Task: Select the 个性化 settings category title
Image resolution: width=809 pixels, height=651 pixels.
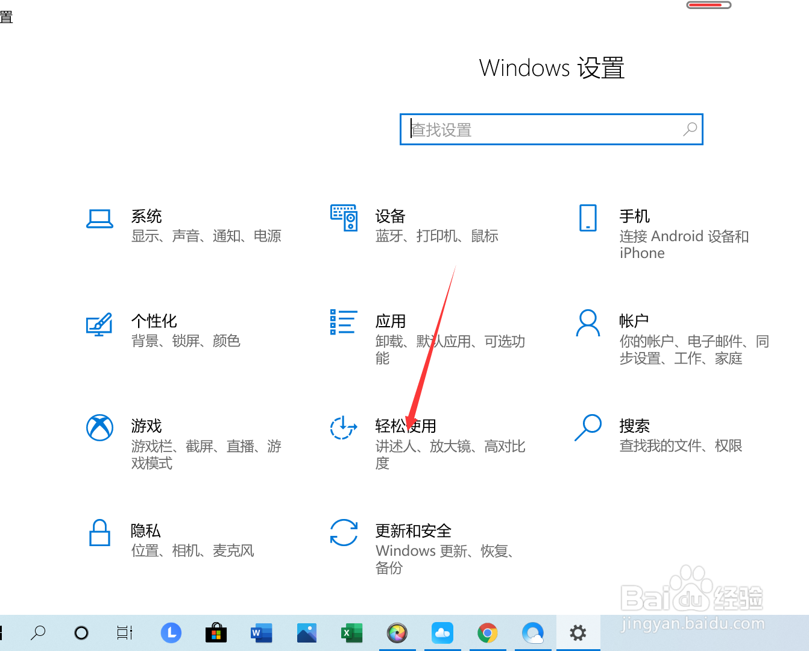Action: pos(154,321)
